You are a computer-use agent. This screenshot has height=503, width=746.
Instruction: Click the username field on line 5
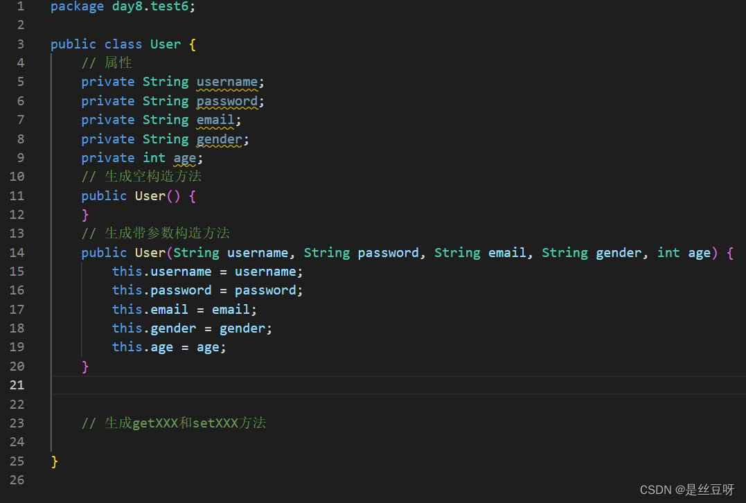tap(227, 81)
